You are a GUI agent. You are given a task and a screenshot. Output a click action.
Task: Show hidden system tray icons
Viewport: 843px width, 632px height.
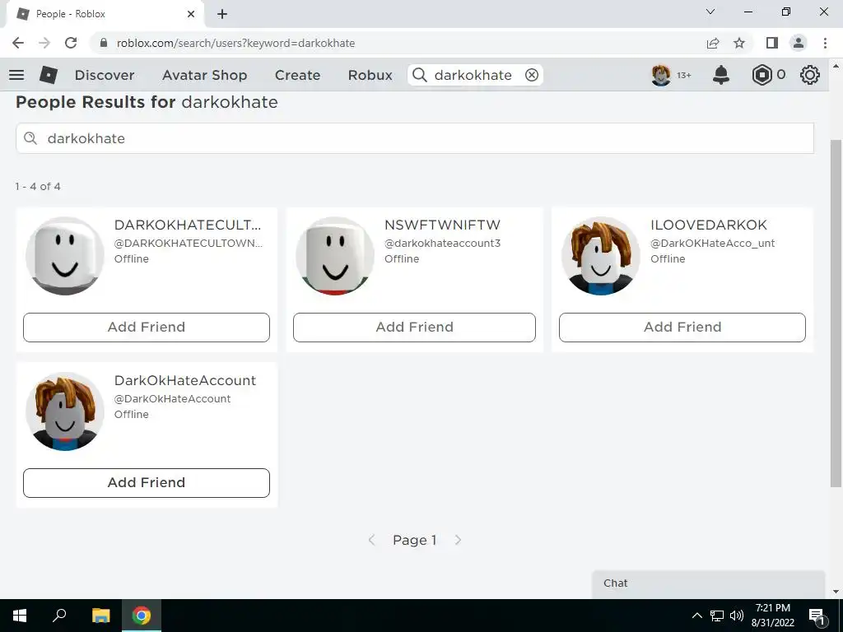(696, 616)
